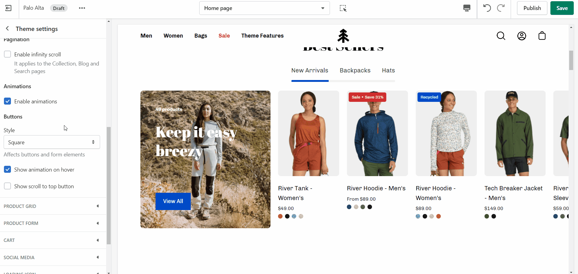Switch the desktop preview device icon
The image size is (578, 274).
(x=467, y=8)
